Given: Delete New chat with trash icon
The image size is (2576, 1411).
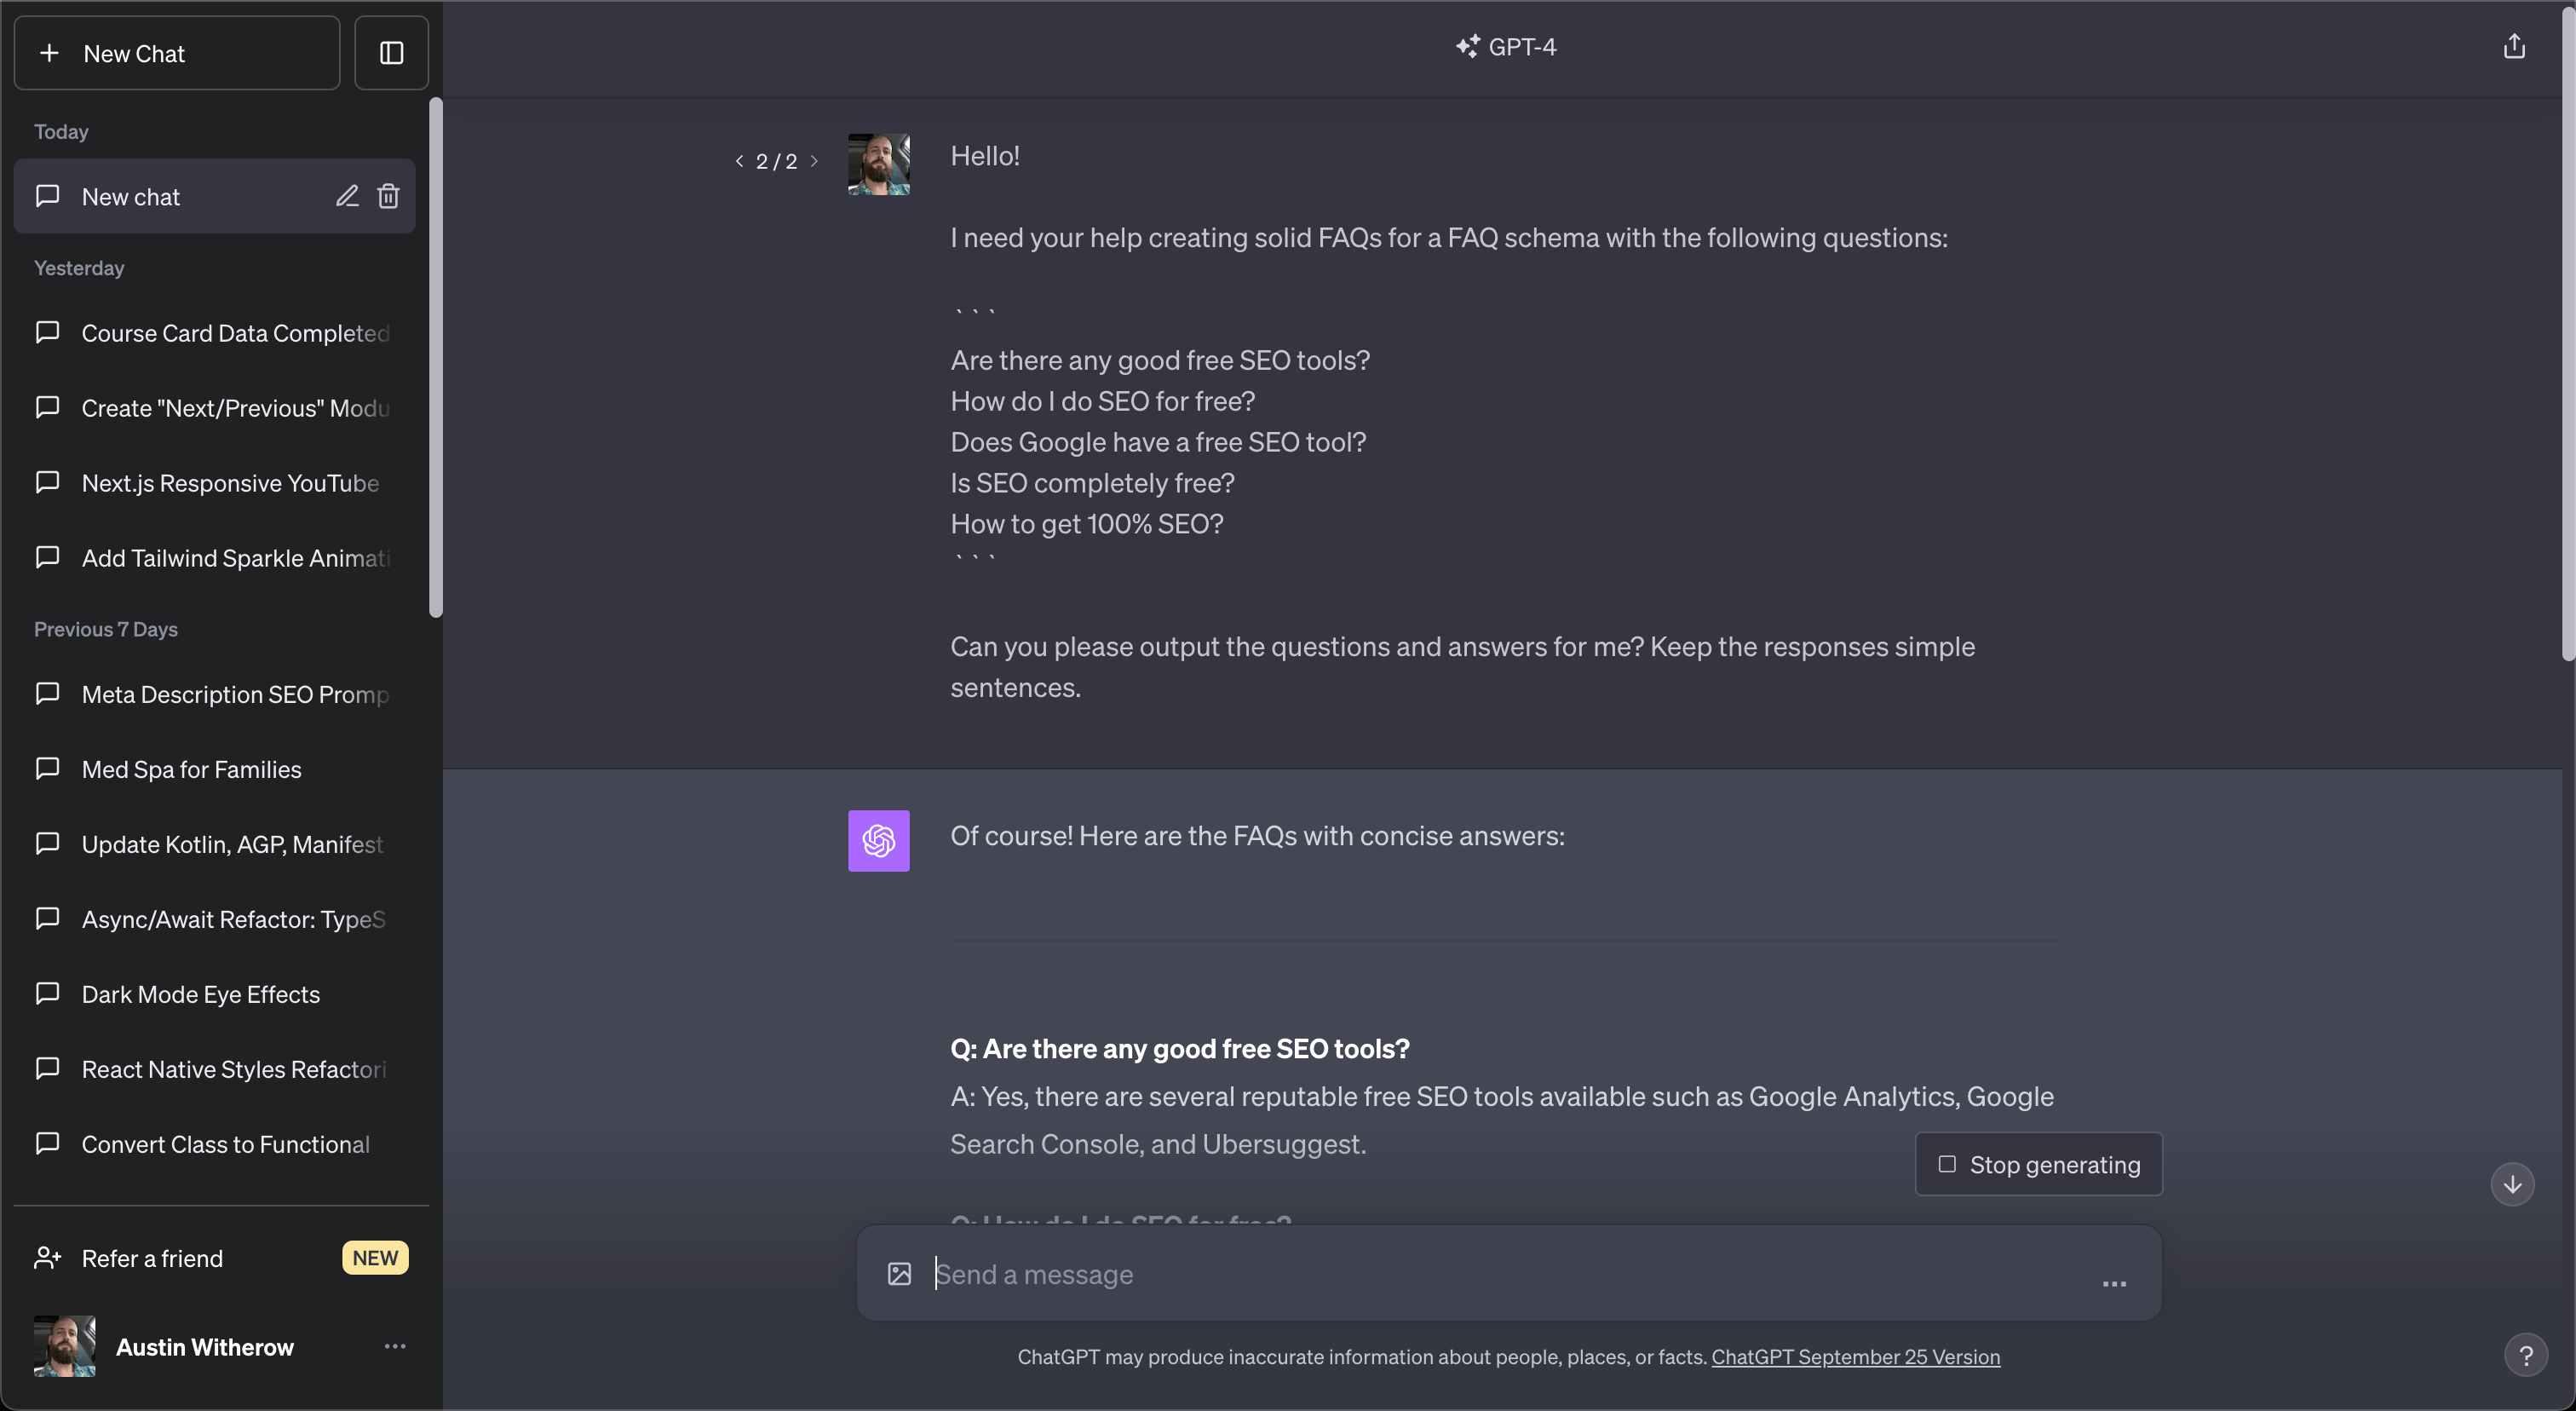Looking at the screenshot, I should [388, 196].
